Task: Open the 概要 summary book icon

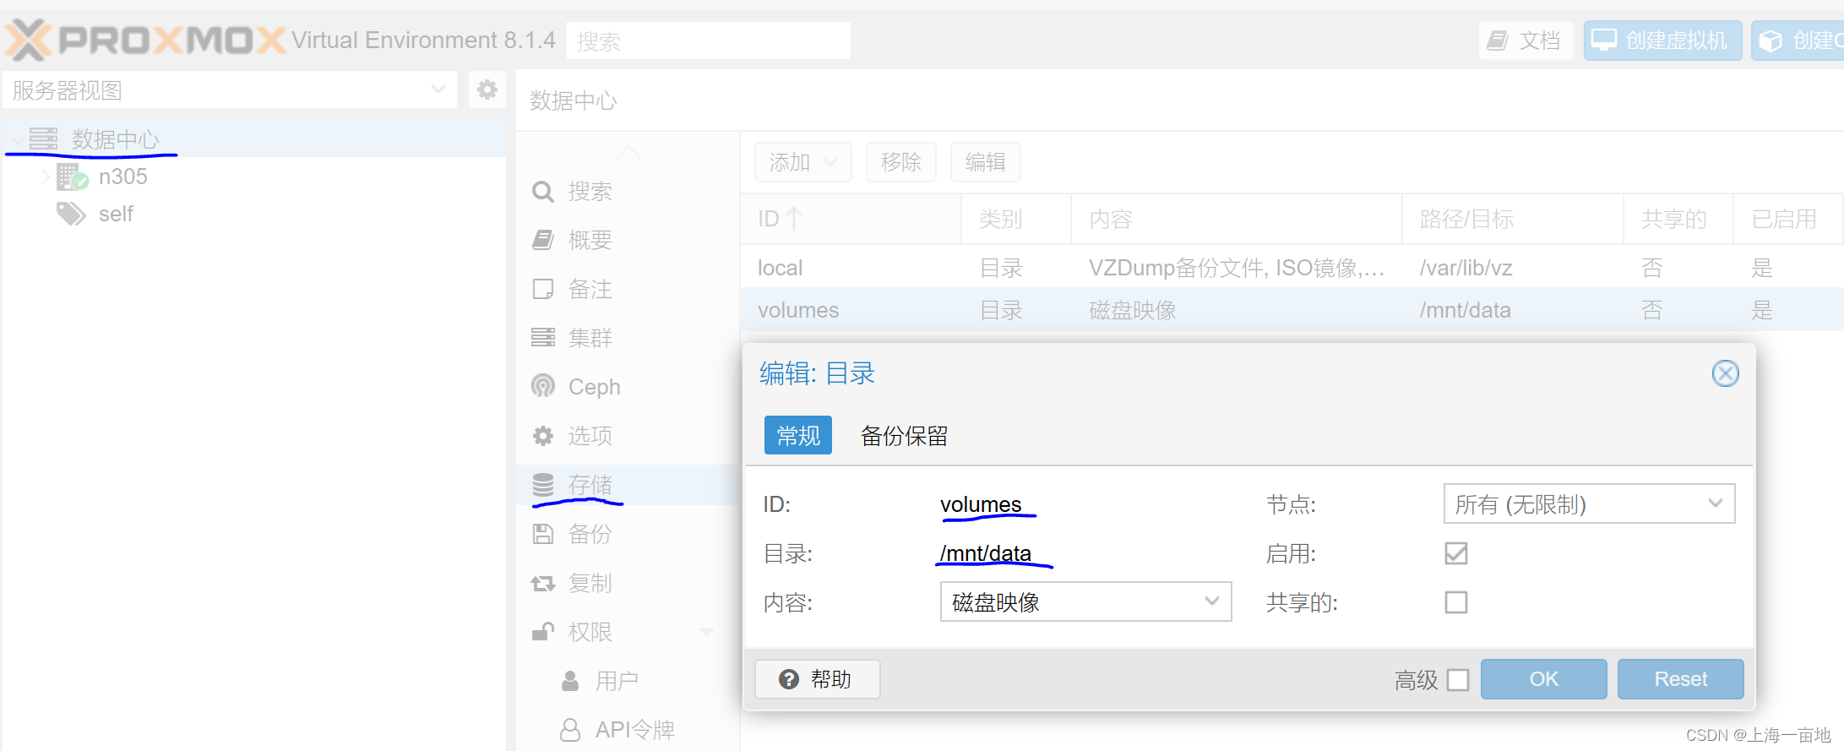Action: coord(543,240)
